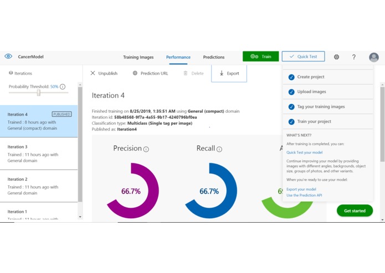This screenshot has height=273, width=385.
Task: Select Iteration 3 in the list
Action: point(39,154)
